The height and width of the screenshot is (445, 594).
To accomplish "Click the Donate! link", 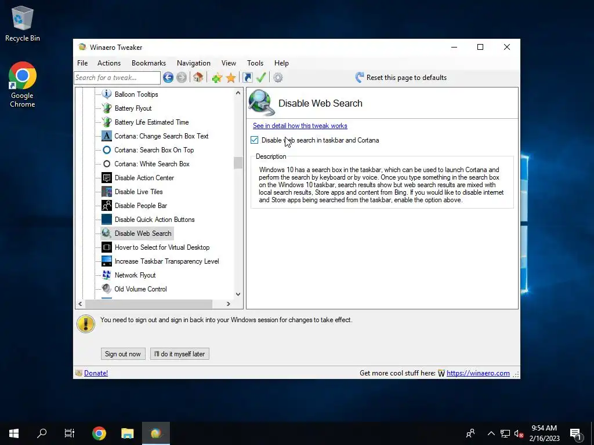I will (96, 373).
